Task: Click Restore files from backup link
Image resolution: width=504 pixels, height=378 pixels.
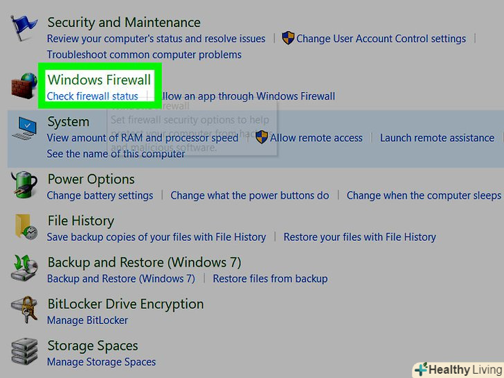Action: click(270, 278)
